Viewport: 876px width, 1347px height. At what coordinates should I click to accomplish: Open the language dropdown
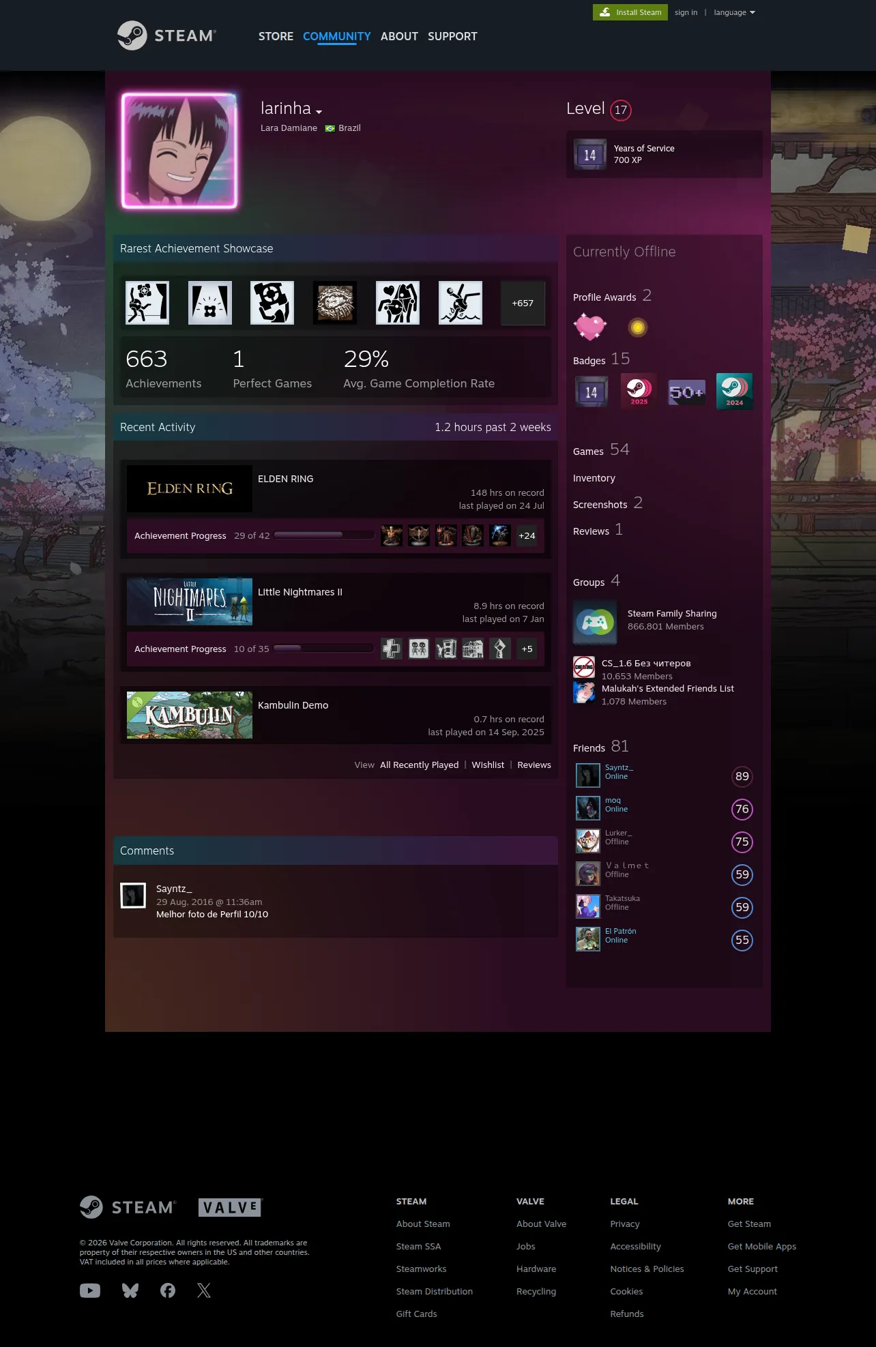coord(734,12)
